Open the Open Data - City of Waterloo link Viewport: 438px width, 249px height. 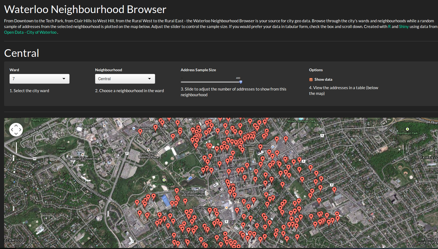pos(30,32)
